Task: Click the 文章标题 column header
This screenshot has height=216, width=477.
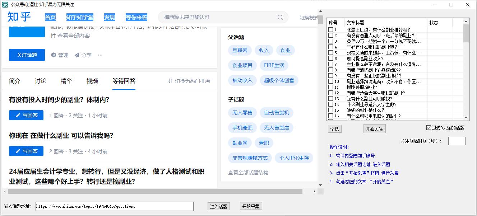Action: click(386, 23)
